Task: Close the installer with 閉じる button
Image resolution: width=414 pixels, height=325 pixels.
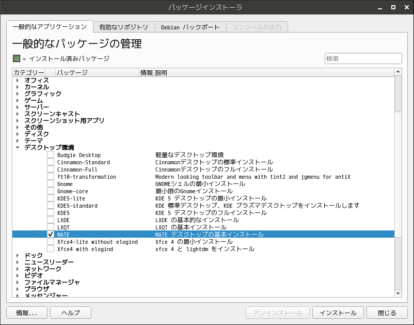Action: [387, 313]
